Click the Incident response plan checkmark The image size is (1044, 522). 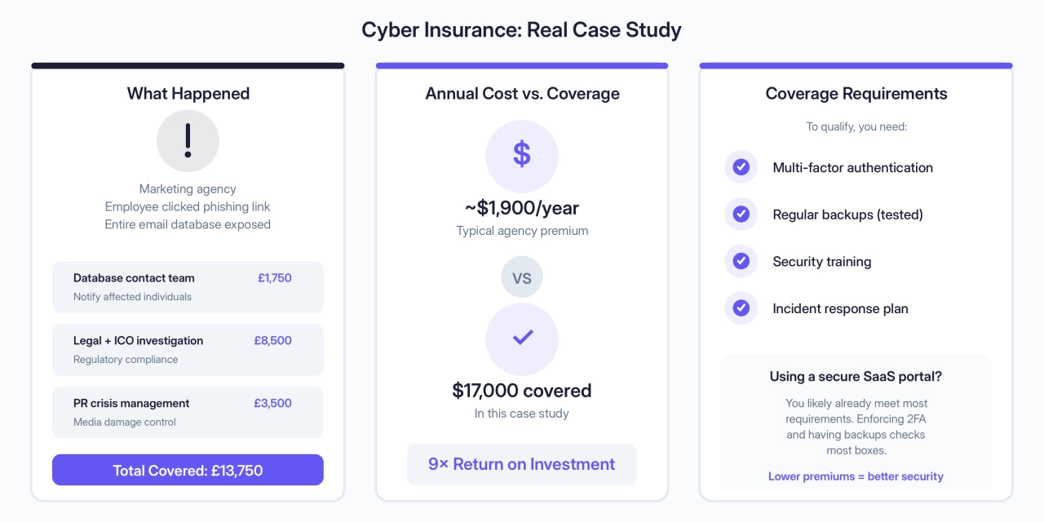[741, 308]
